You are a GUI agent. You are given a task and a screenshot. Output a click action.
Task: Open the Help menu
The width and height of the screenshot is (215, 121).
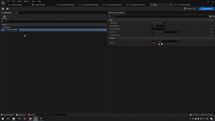pos(39,1)
